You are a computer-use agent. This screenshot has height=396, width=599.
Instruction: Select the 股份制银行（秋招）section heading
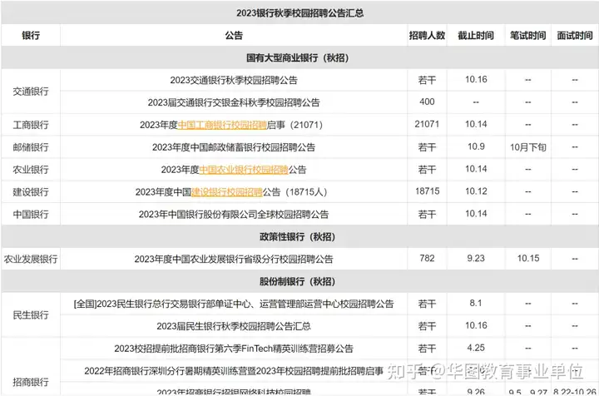tap(298, 281)
